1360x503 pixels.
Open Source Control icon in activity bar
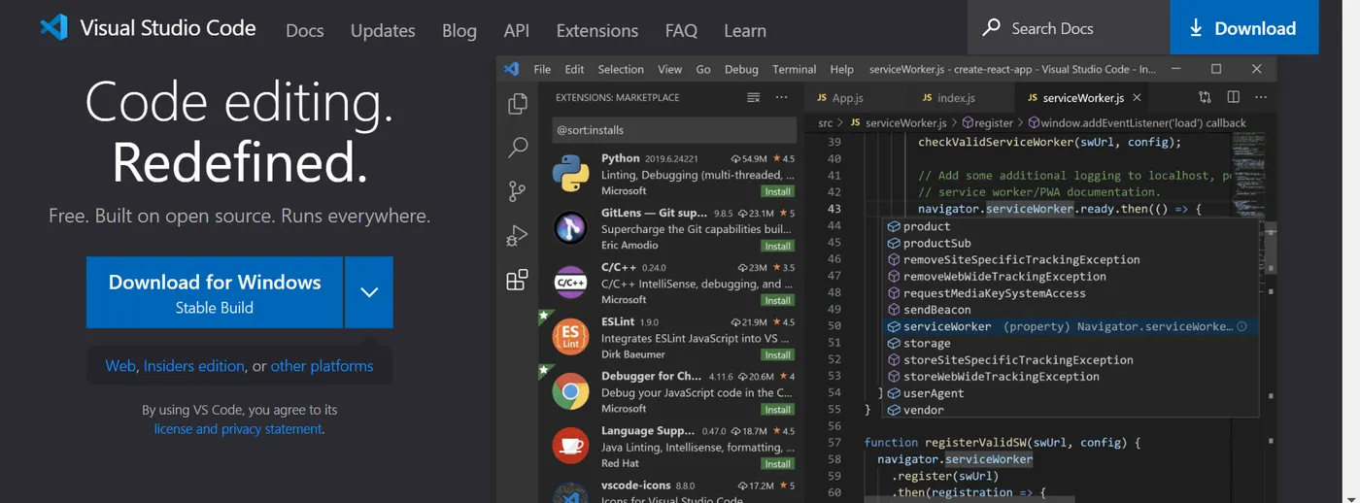coord(518,191)
